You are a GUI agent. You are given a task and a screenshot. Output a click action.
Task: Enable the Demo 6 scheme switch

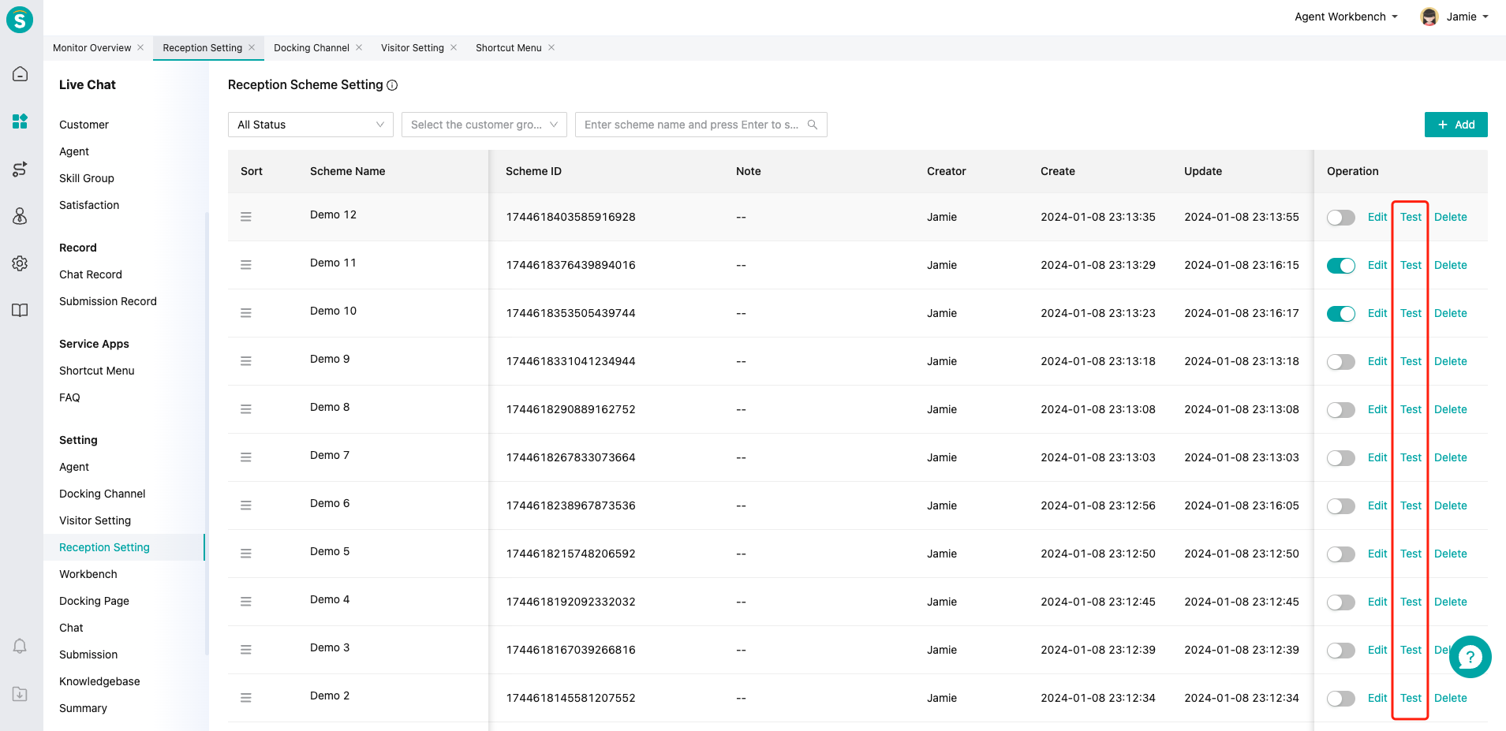[x=1340, y=506]
